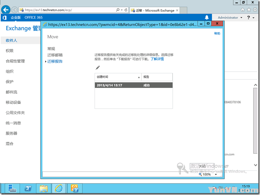Open Exchange Management Shell from taskbar
This screenshot has width=260, height=195.
click(x=75, y=189)
